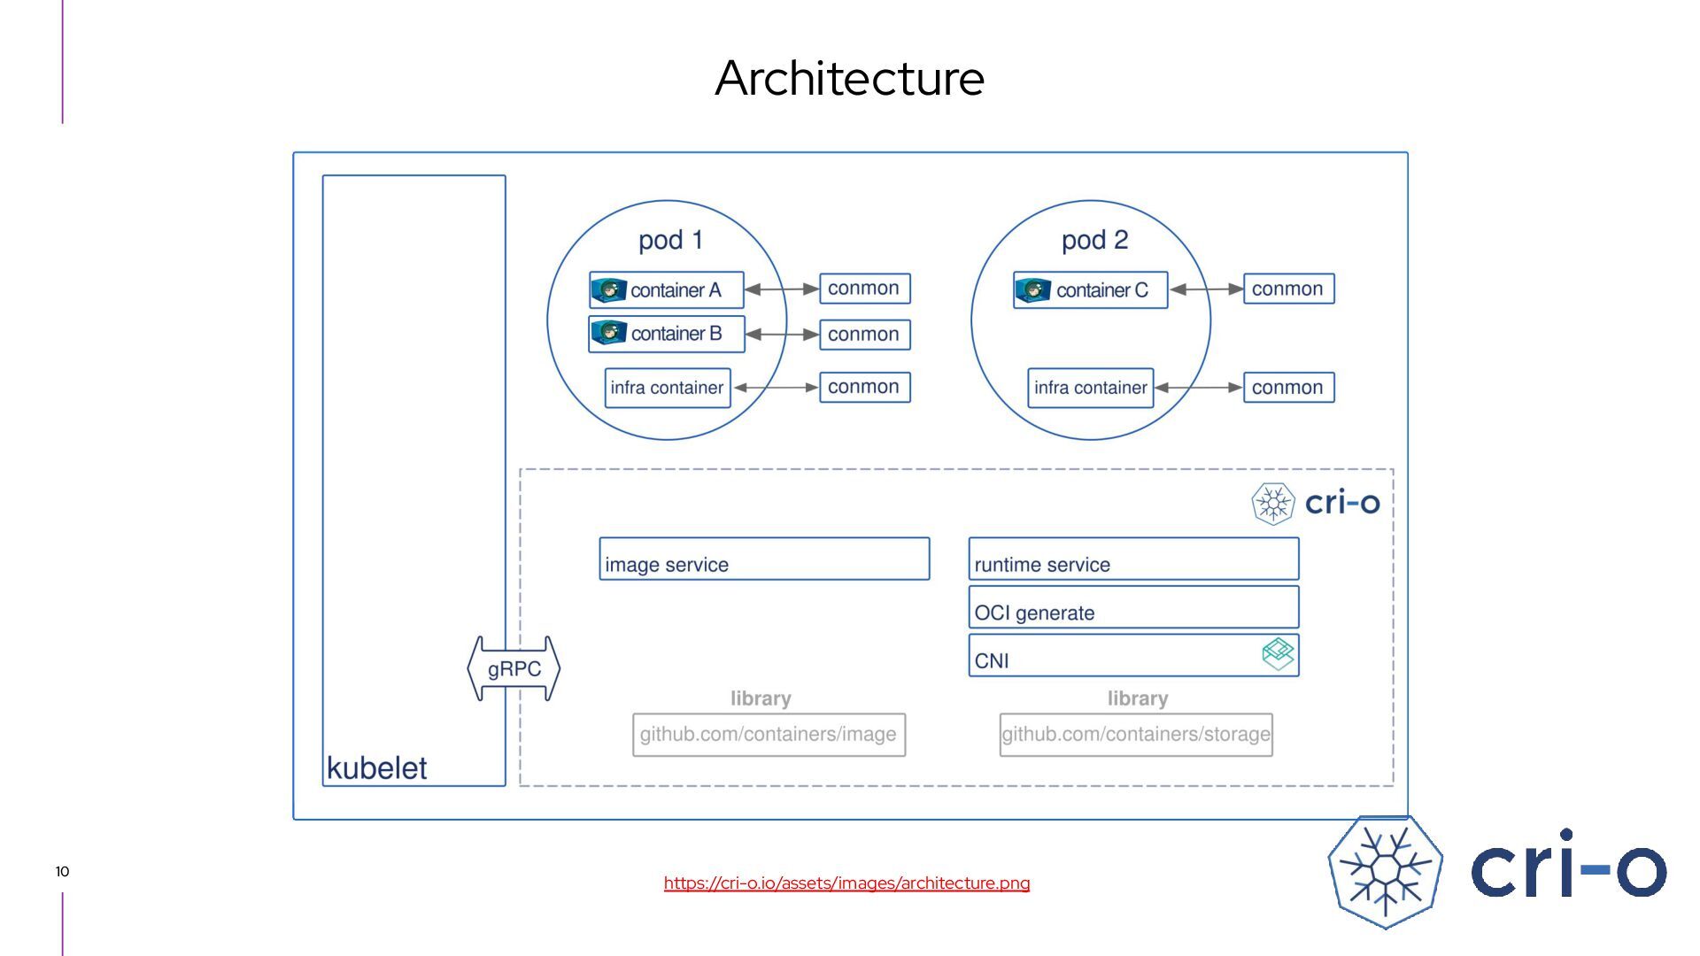Click the container C whale icon
Screen dimensions: 1700x956
tap(1032, 289)
